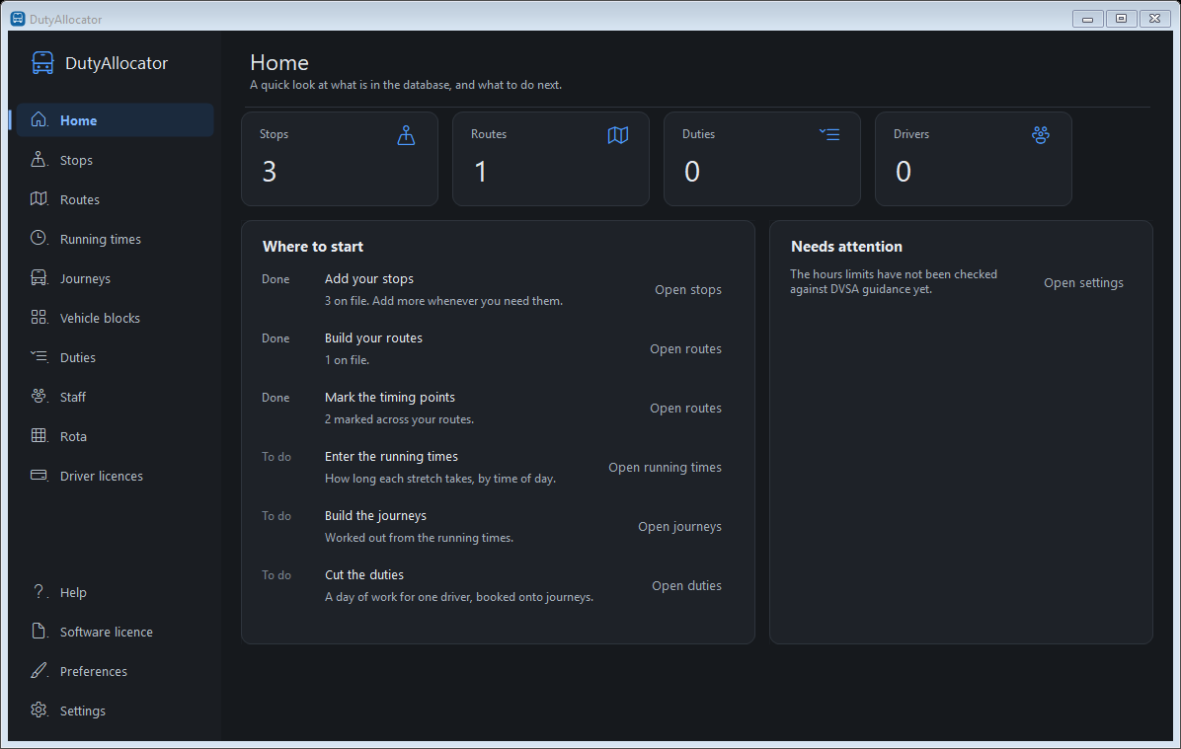Click the Vehicle blocks grid icon
The width and height of the screenshot is (1181, 749).
[39, 317]
